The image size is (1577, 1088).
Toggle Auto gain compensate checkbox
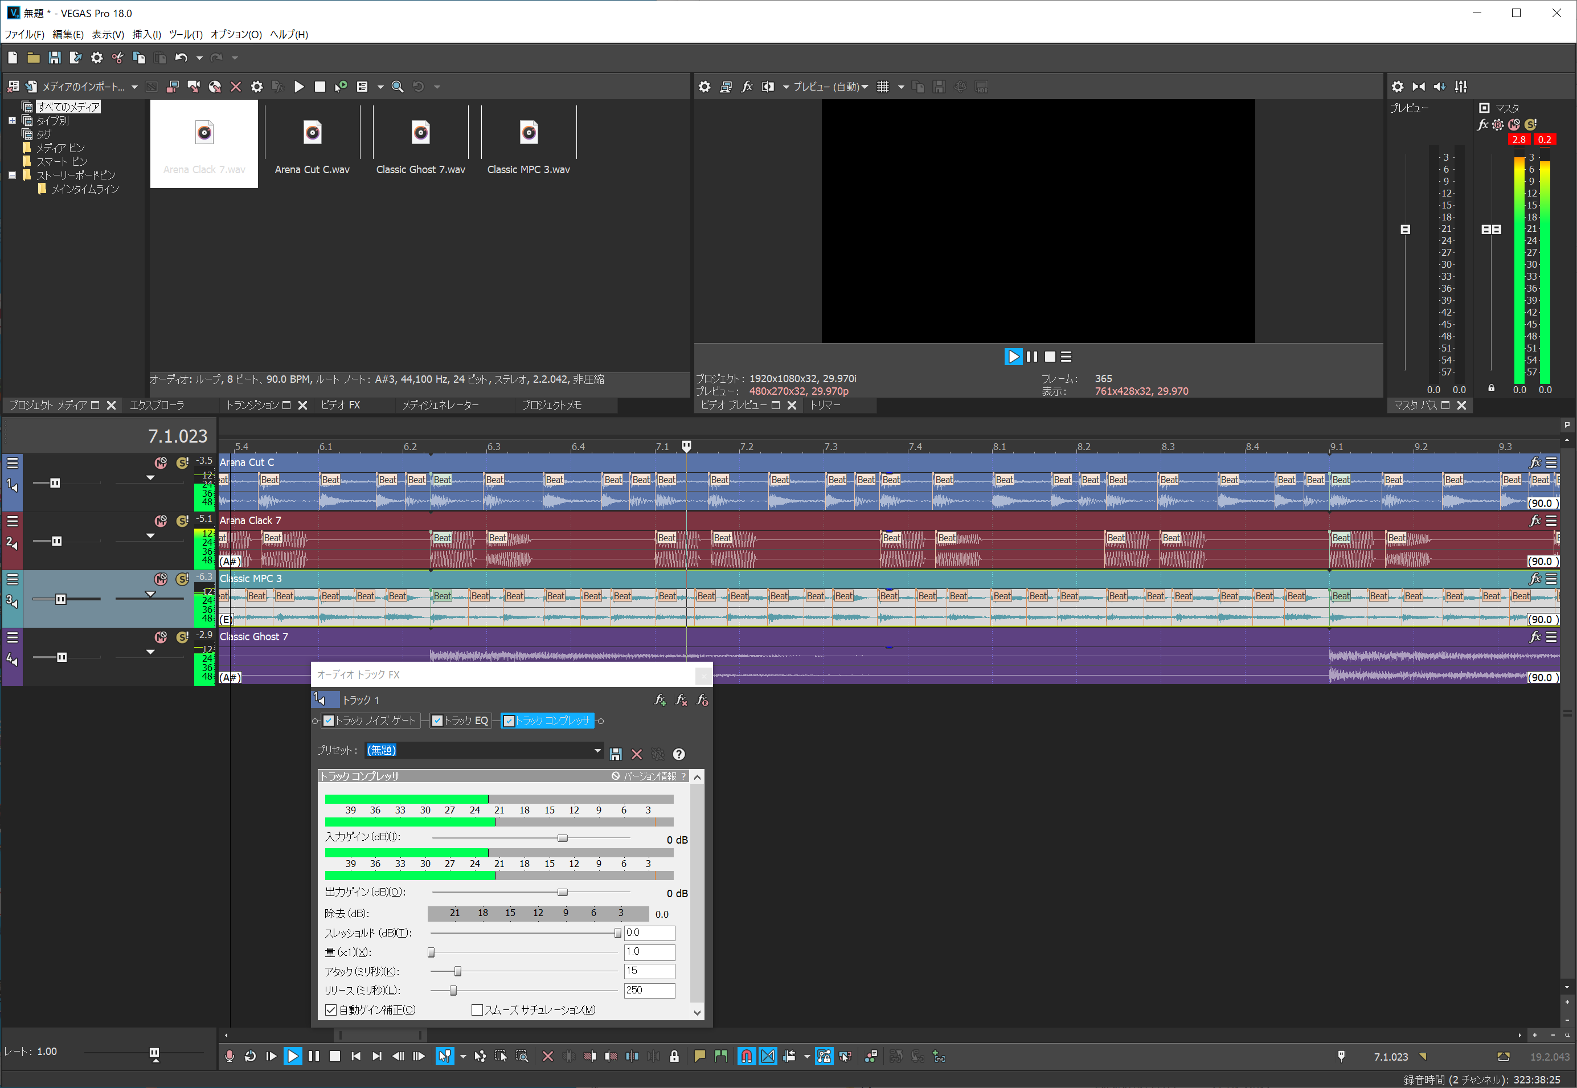330,1009
